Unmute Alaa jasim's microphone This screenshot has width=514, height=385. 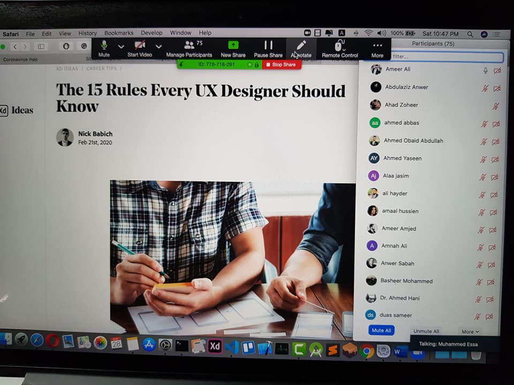click(x=482, y=177)
